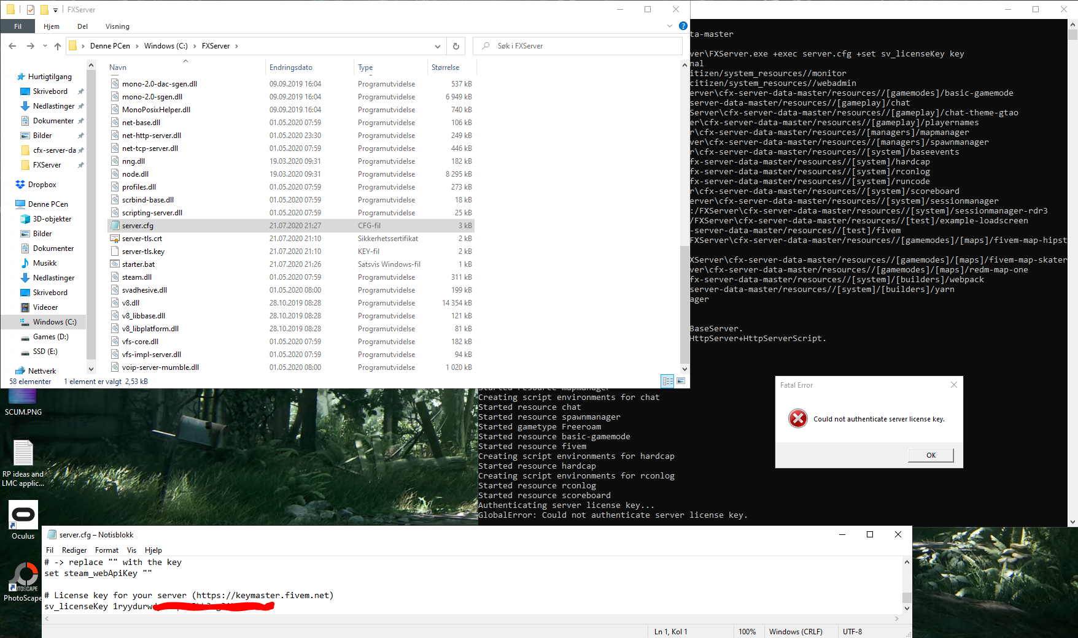The height and width of the screenshot is (638, 1078).
Task: Open Notepad's Hjelp menu
Action: click(x=153, y=550)
